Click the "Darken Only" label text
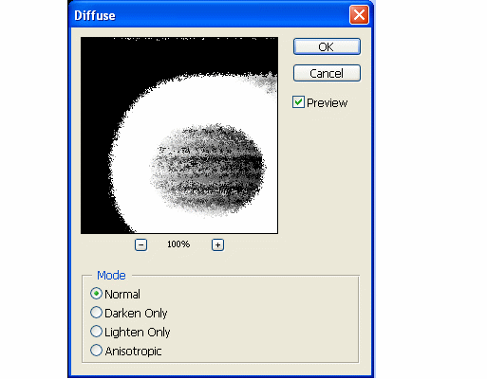487x379 pixels. pyautogui.click(x=136, y=314)
